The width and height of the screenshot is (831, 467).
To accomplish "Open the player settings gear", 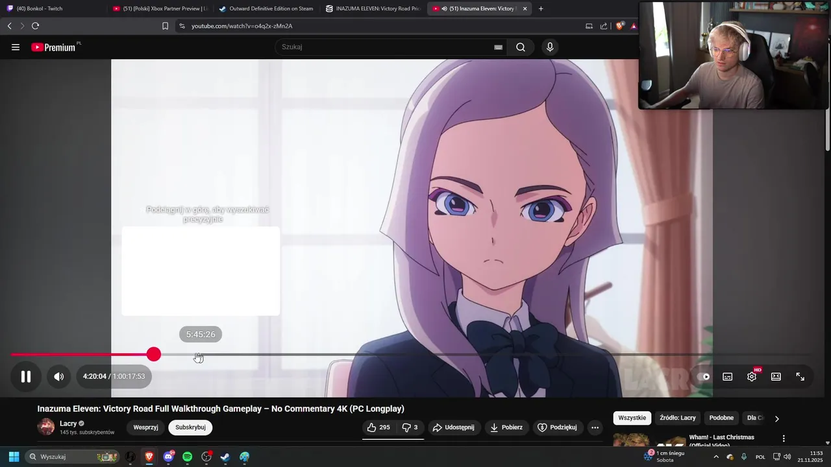I will click(x=752, y=376).
